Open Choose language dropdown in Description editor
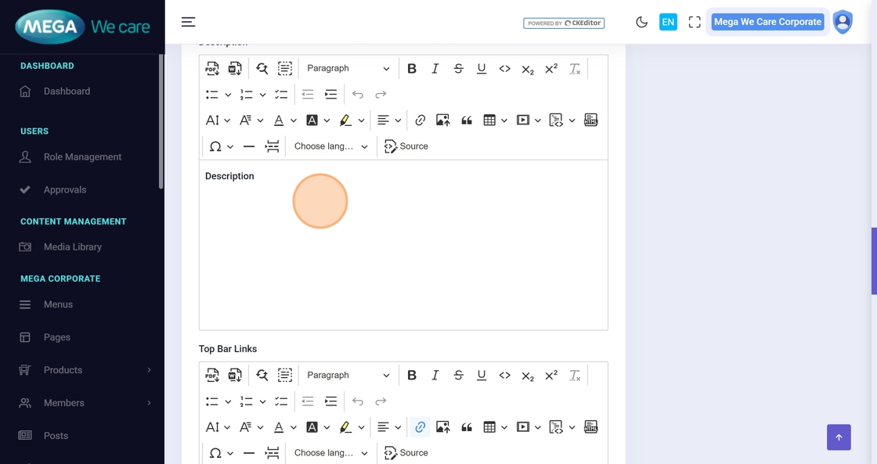The width and height of the screenshot is (877, 464). [x=330, y=146]
